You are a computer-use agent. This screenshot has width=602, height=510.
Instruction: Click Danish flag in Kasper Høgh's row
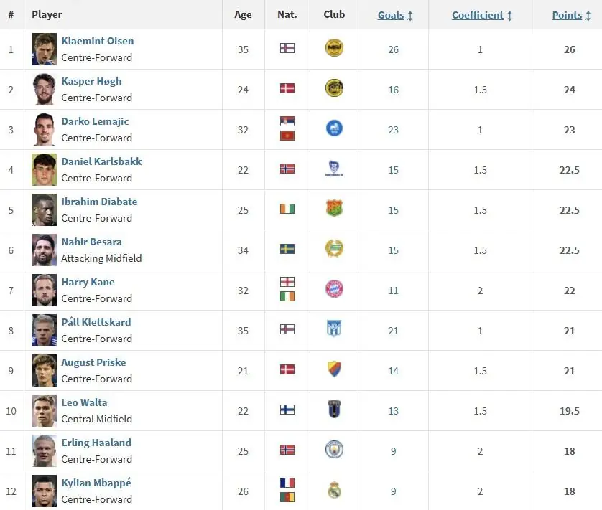point(287,89)
